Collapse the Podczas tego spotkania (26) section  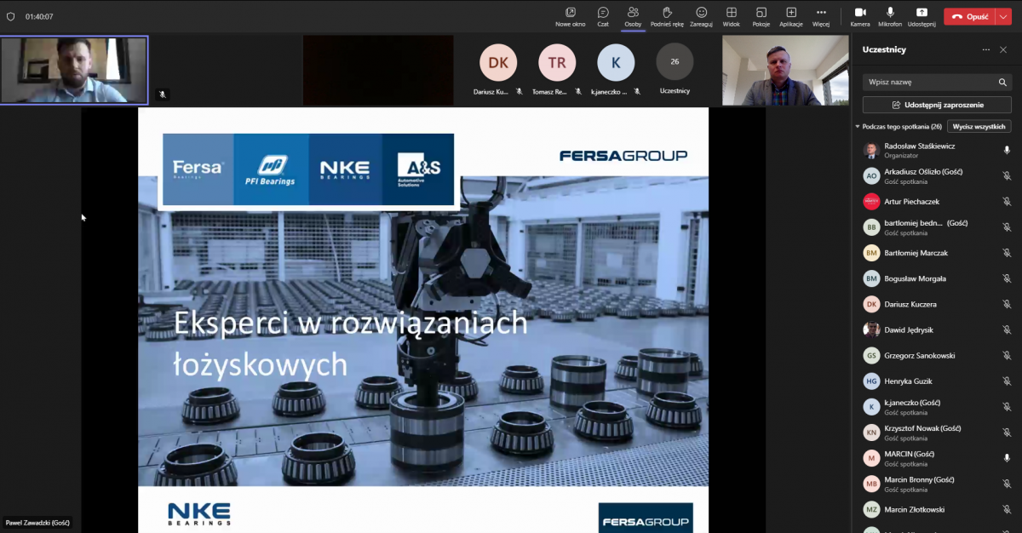point(858,127)
